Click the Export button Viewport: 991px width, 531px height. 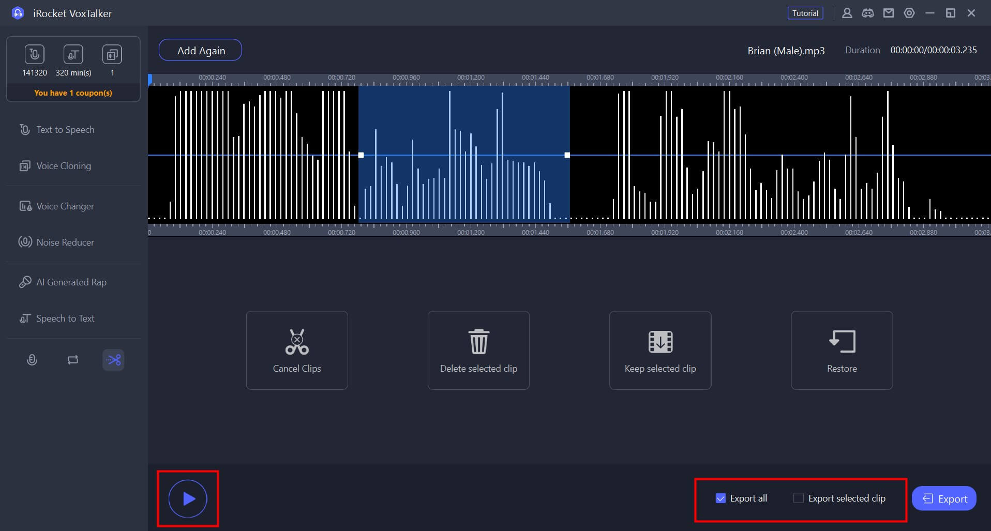coord(944,498)
